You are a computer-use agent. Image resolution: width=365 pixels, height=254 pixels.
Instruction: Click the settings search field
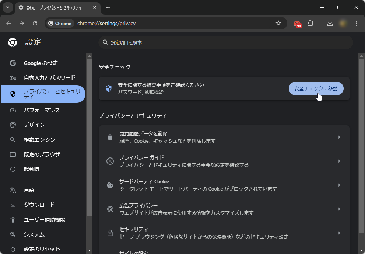click(227, 42)
